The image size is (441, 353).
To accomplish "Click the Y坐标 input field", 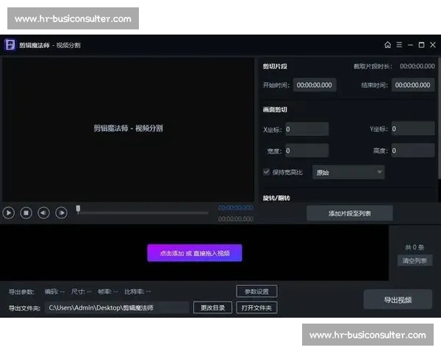I will (413, 129).
